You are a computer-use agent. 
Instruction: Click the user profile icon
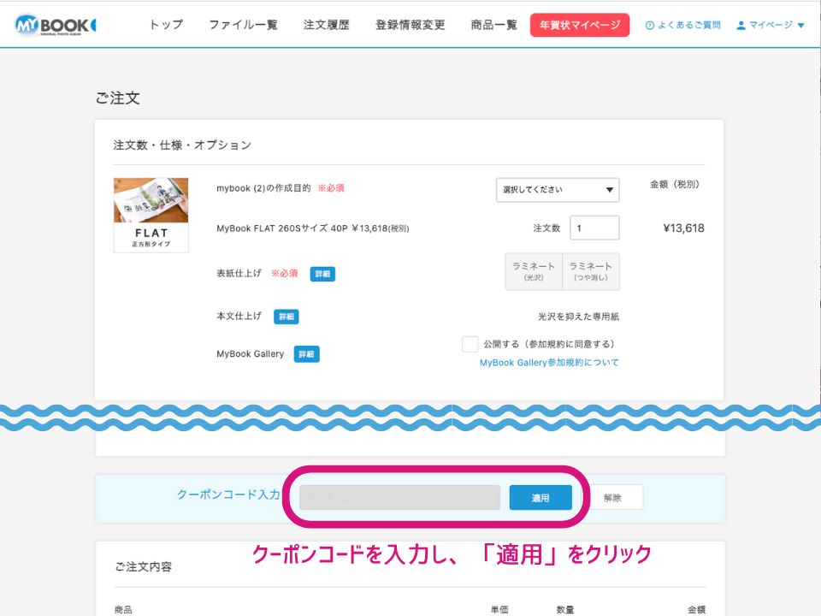tap(741, 25)
